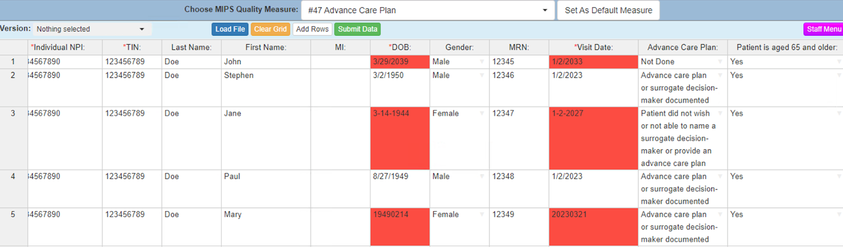843x247 pixels.
Task: Click Set As Default Measure button
Action: tap(608, 10)
